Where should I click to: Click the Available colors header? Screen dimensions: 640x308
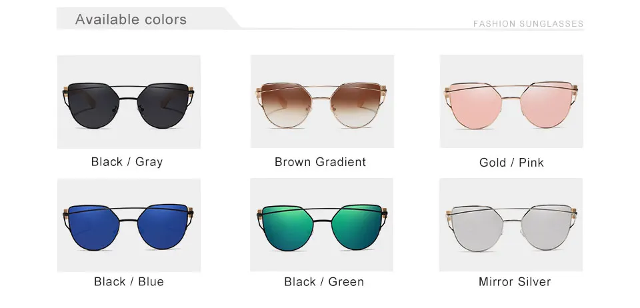pyautogui.click(x=131, y=19)
